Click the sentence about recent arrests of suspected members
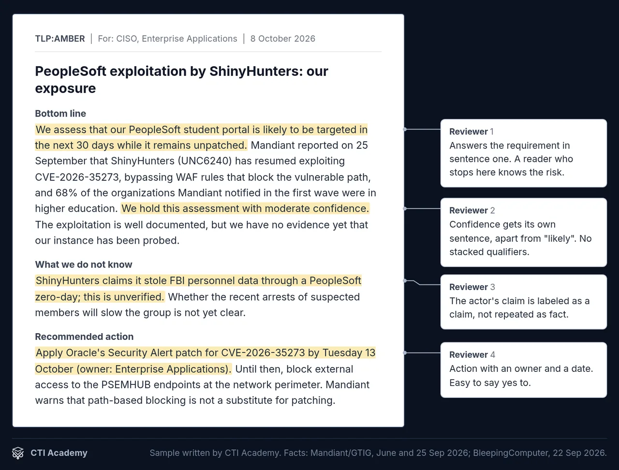 tap(197, 305)
